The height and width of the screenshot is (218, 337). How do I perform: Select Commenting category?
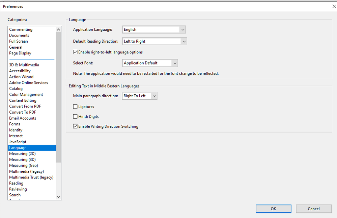[x=21, y=30]
